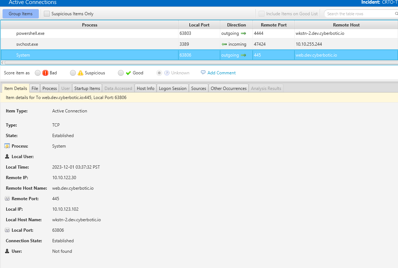Select the Good radio button
Screen dimensions: 398x268
pyautogui.click(x=121, y=73)
